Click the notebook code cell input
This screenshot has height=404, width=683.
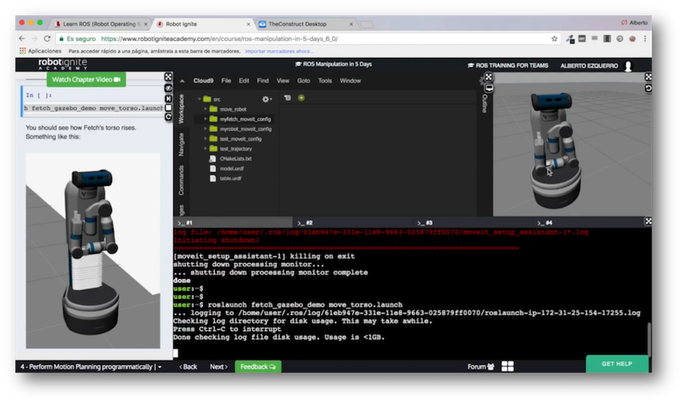(x=93, y=108)
